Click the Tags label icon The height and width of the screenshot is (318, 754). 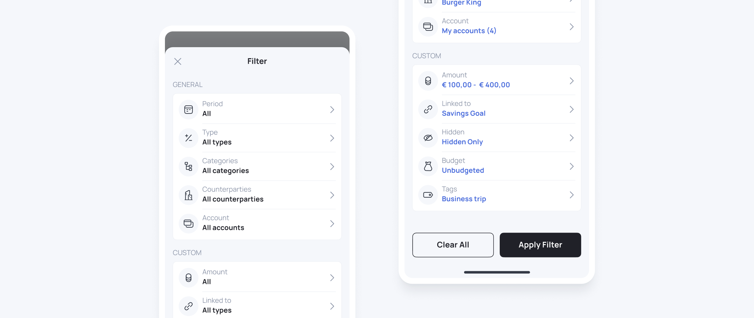coord(428,195)
